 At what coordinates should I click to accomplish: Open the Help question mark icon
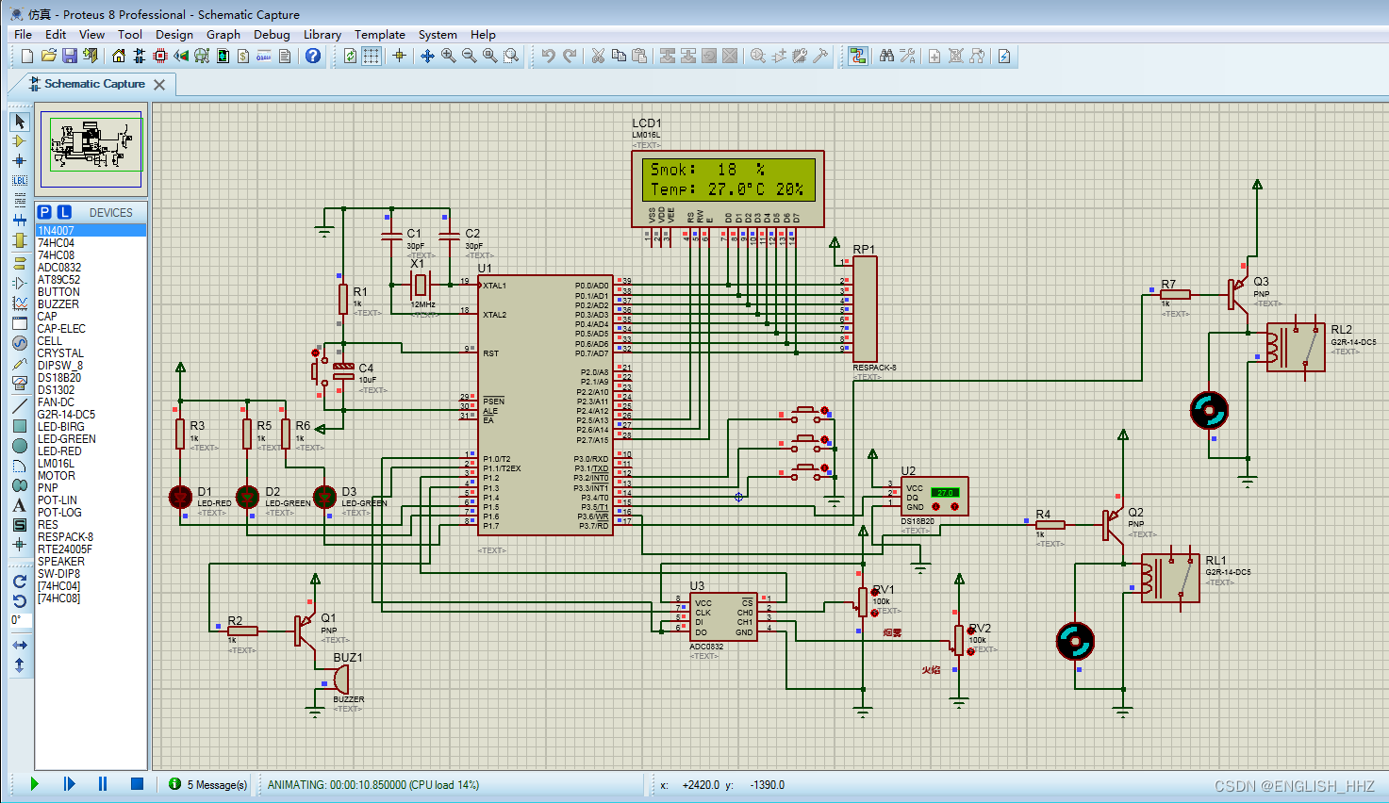click(x=313, y=57)
